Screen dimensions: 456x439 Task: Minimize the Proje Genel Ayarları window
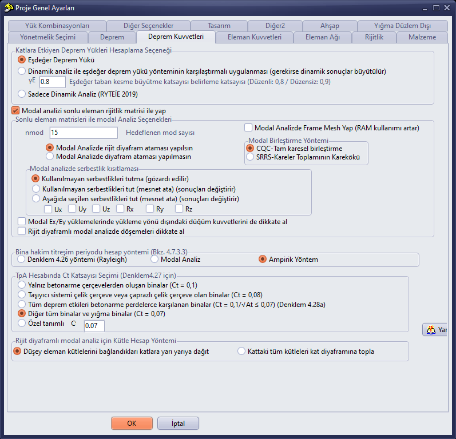[x=425, y=8]
